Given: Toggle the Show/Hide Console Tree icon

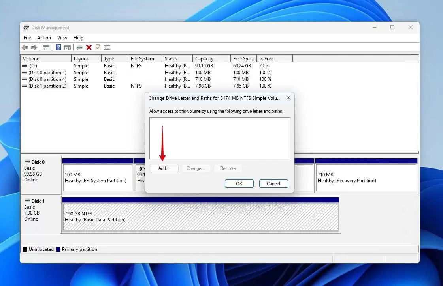Looking at the screenshot, I should pyautogui.click(x=46, y=48).
